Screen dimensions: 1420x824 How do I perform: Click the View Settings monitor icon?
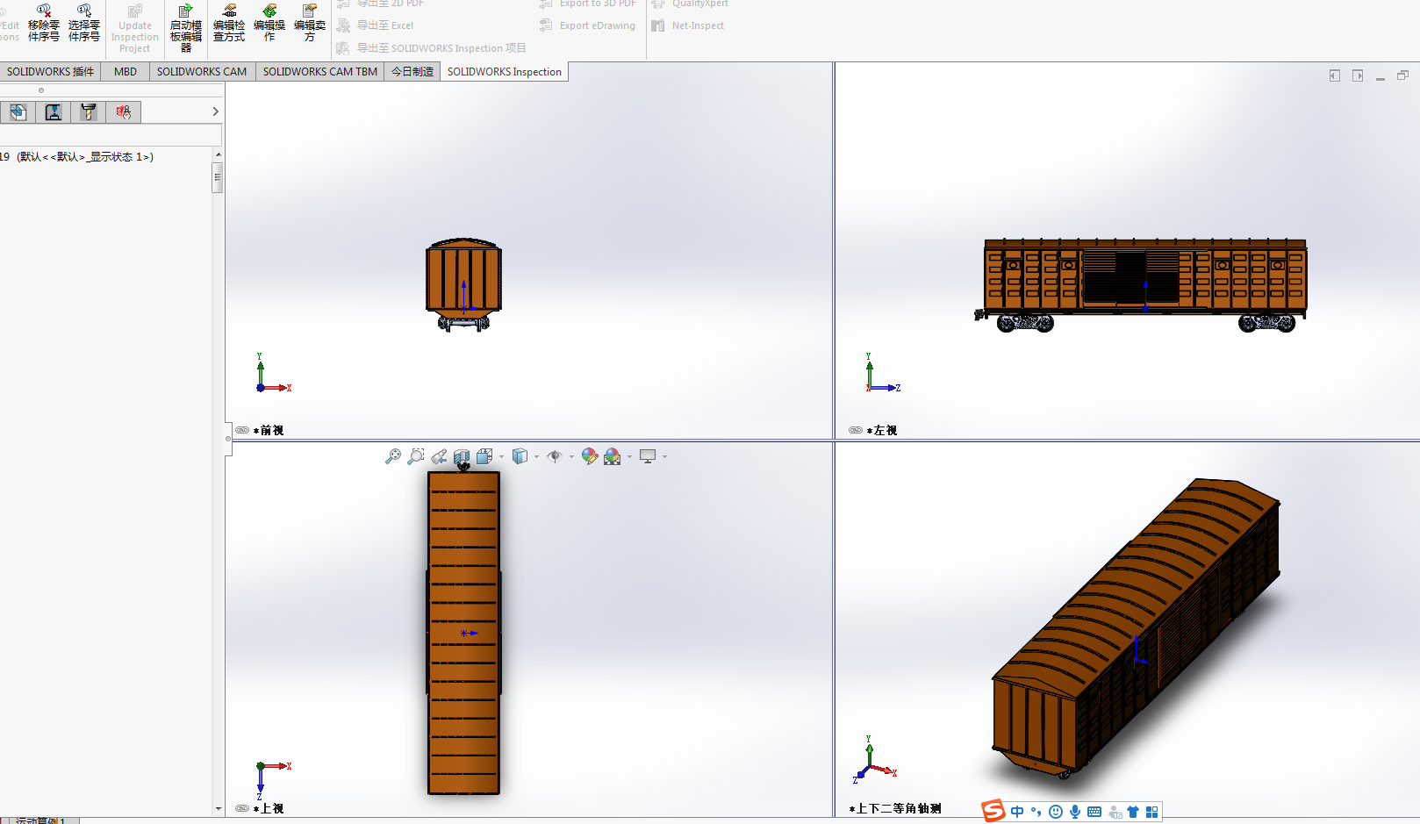coord(648,456)
